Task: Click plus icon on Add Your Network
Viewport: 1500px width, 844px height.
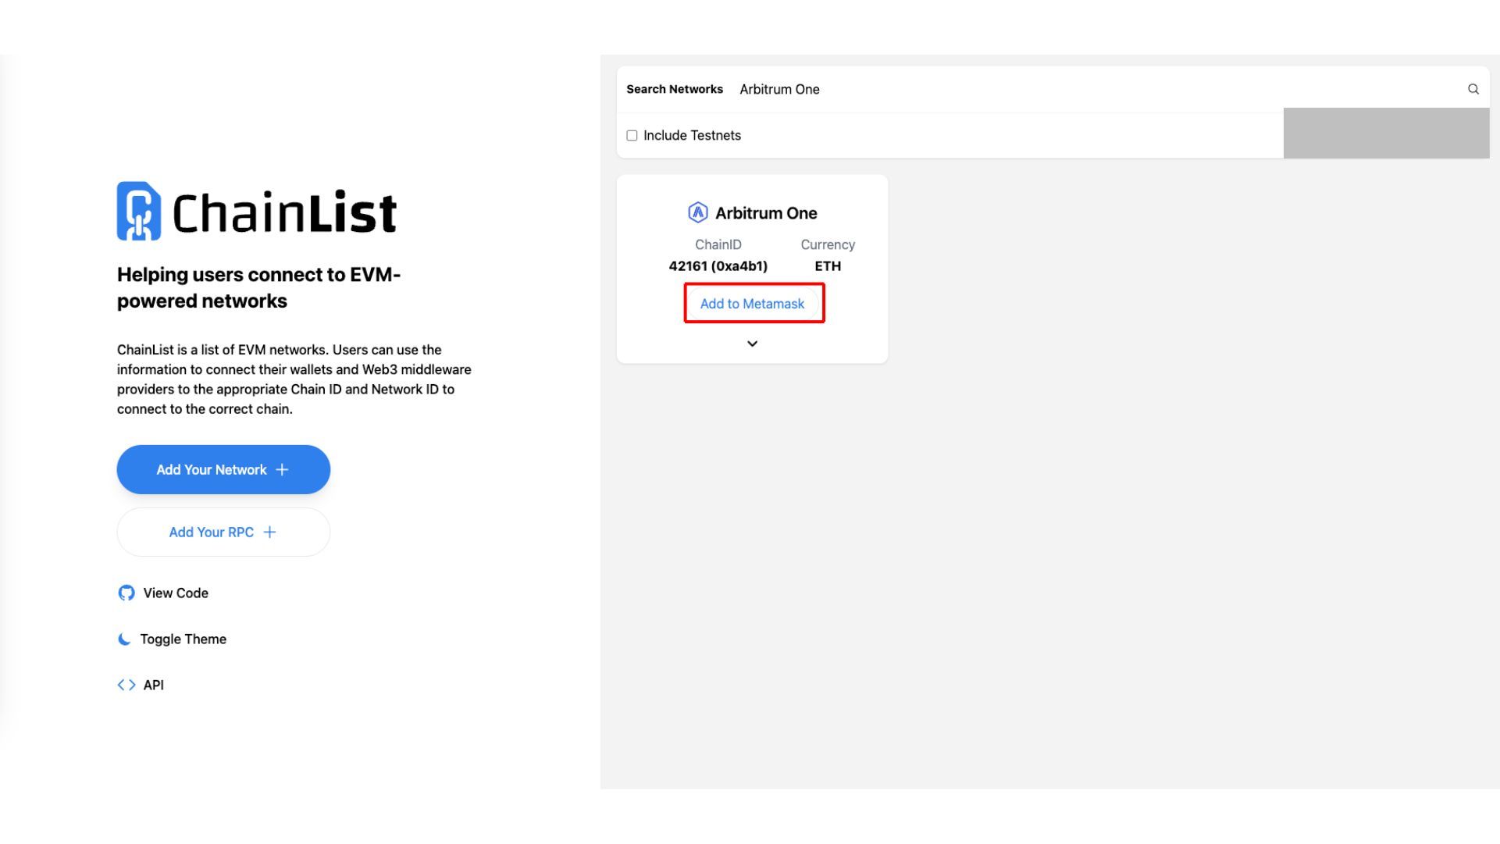Action: pos(282,470)
